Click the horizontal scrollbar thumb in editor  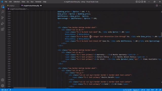click(30, 88)
